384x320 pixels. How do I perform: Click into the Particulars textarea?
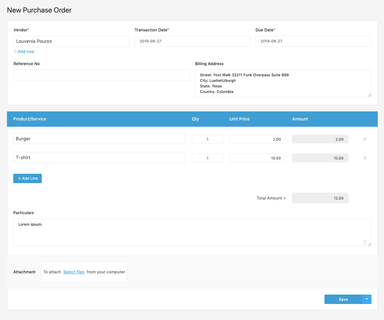(192, 232)
